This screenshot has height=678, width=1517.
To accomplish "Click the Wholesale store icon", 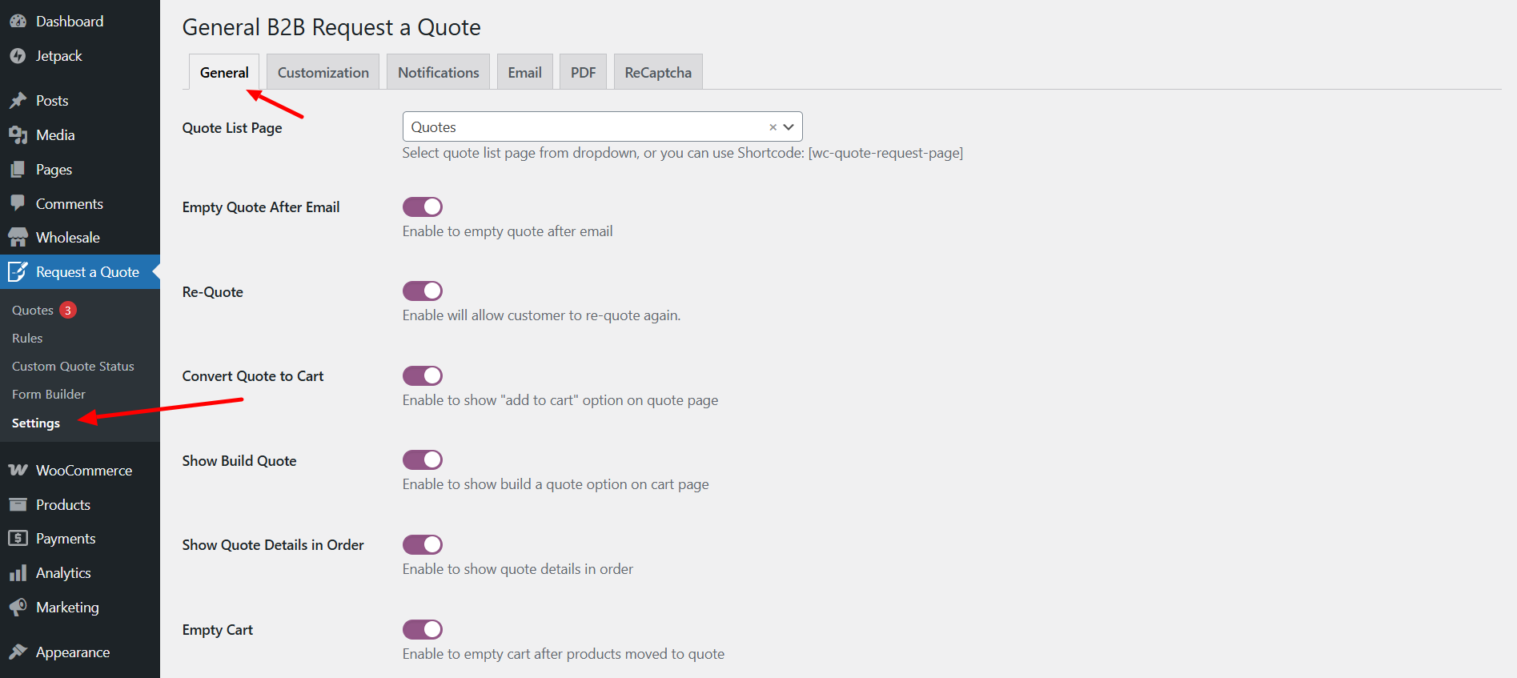I will point(18,238).
